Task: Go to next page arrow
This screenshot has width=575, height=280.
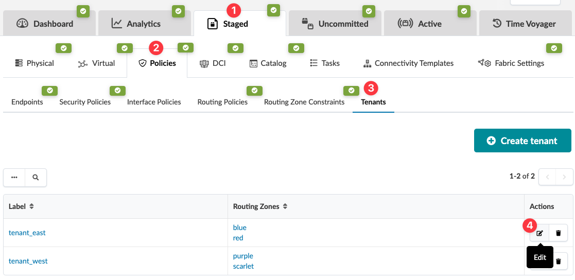Action: tap(564, 177)
